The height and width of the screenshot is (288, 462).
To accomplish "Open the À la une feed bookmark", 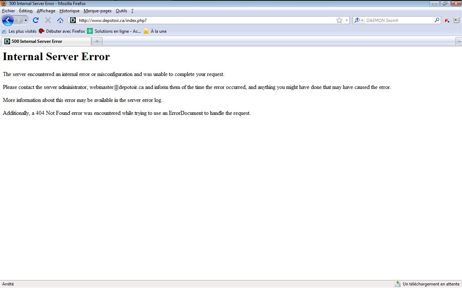I will coord(155,31).
